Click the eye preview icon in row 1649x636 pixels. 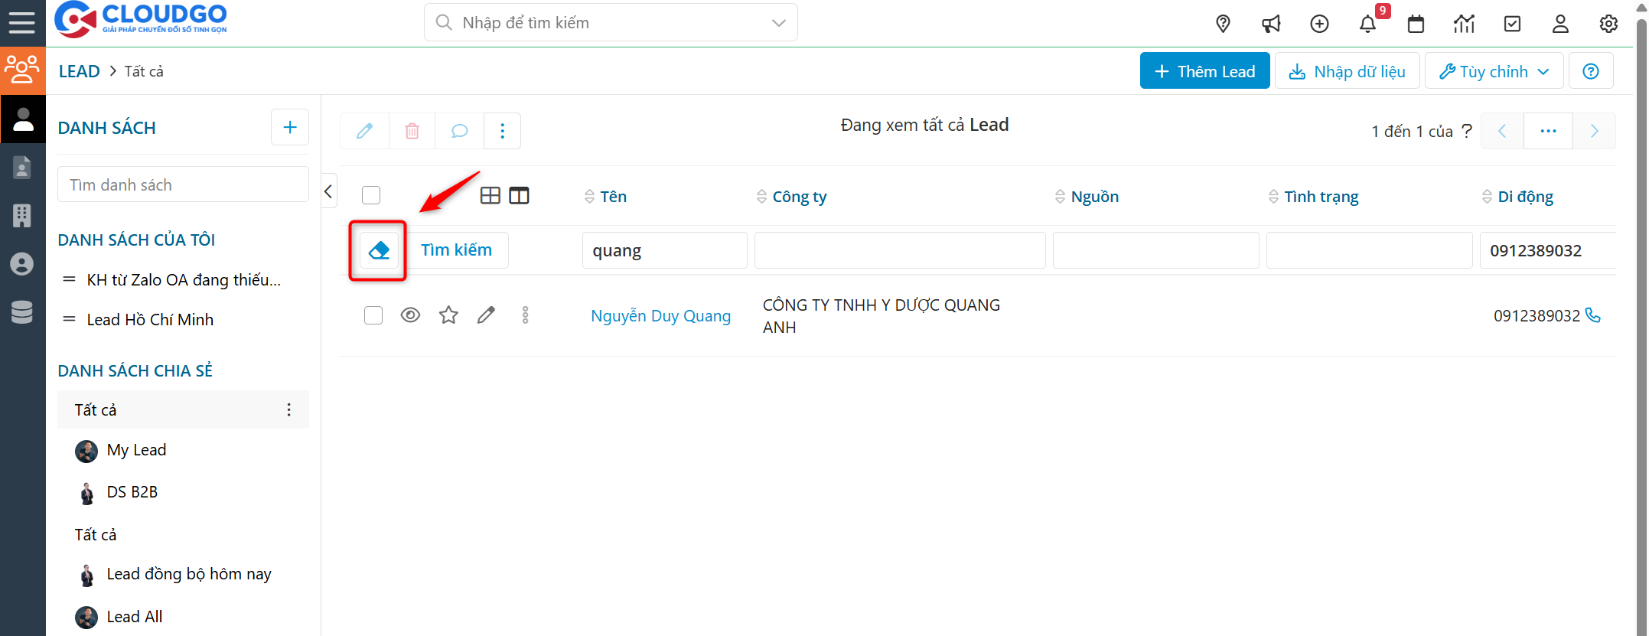410,315
